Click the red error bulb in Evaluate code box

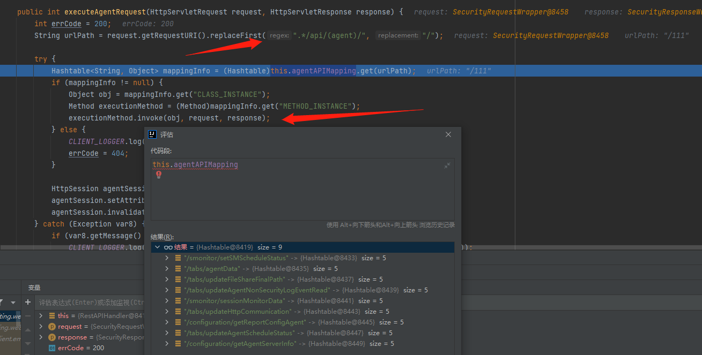point(159,175)
